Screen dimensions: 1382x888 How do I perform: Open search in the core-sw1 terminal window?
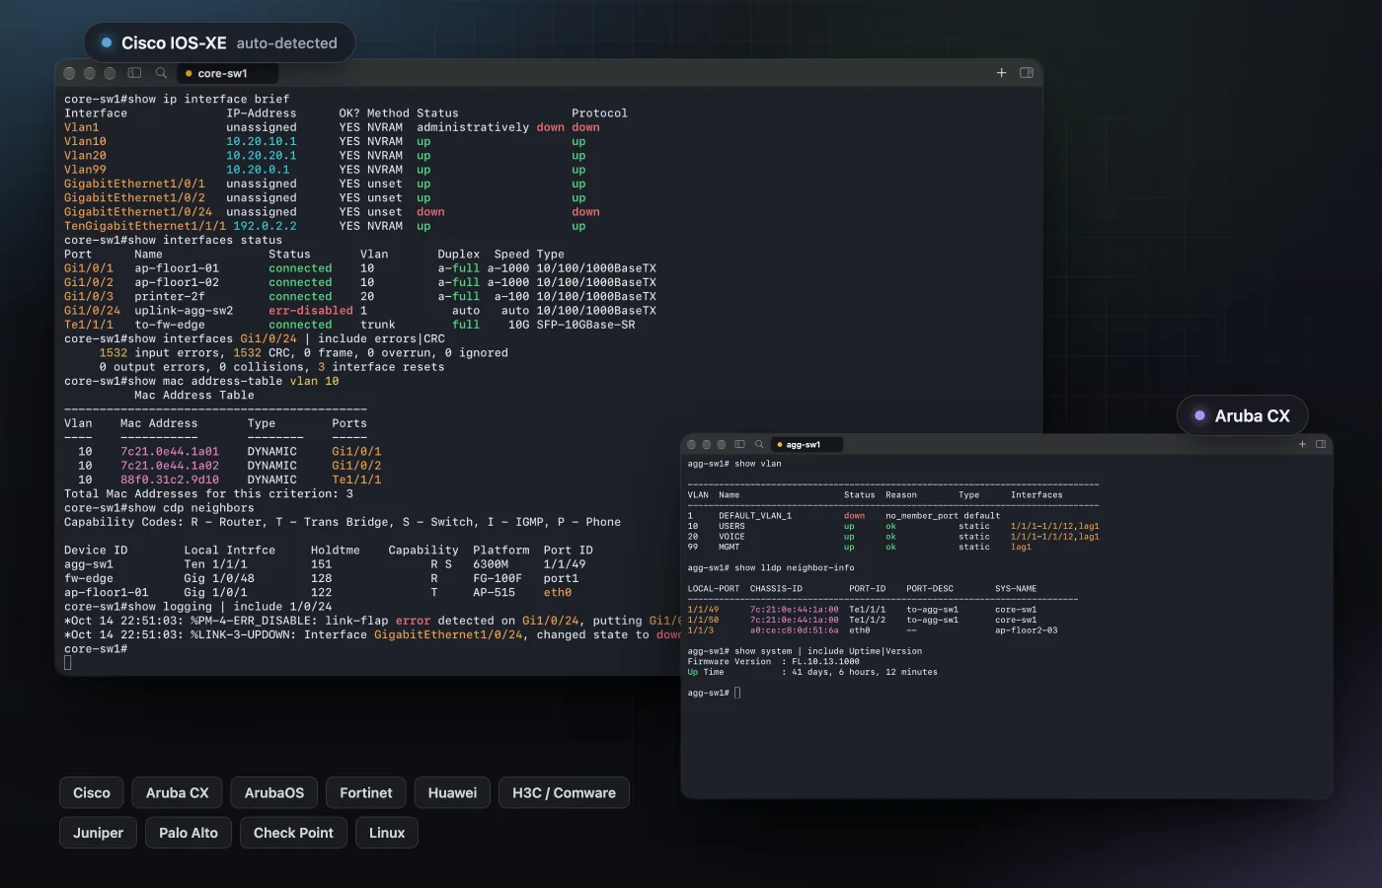click(161, 73)
